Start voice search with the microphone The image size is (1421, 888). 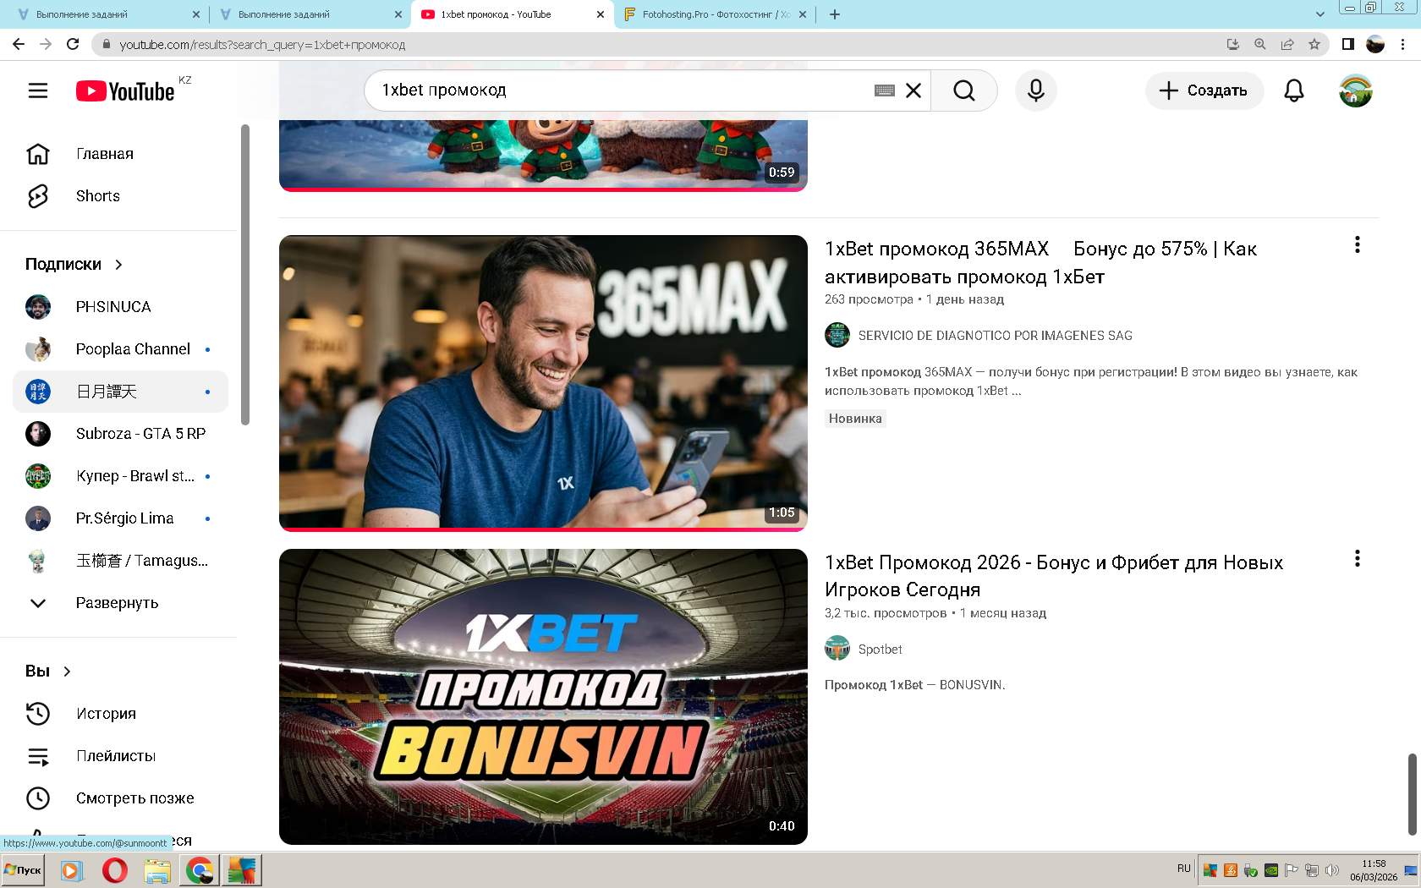1036,90
